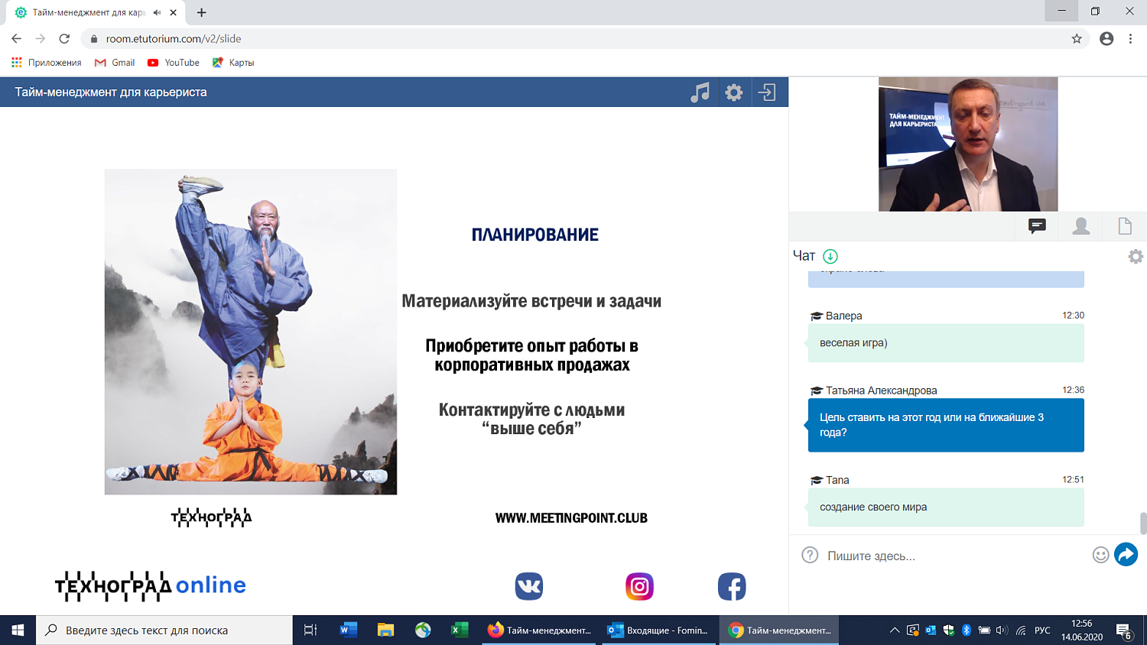Open webinar settings via gear icon
The height and width of the screenshot is (645, 1147).
734,92
